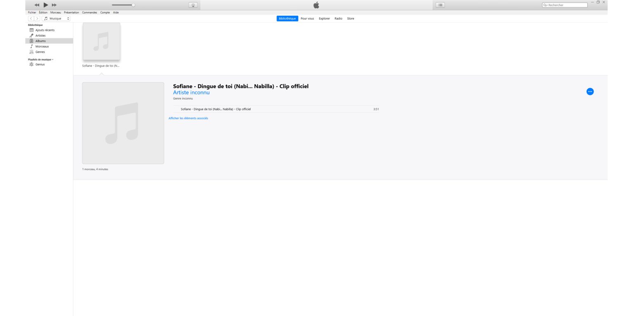
Task: Click the '1 morceau, 4 minutes' summary text
Action: 95,169
